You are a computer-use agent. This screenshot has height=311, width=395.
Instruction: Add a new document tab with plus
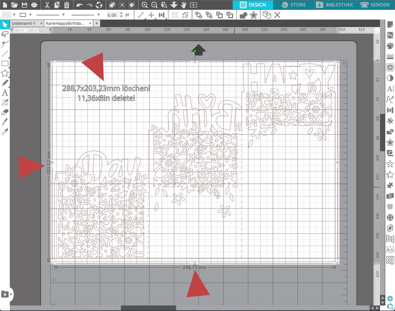[97, 23]
